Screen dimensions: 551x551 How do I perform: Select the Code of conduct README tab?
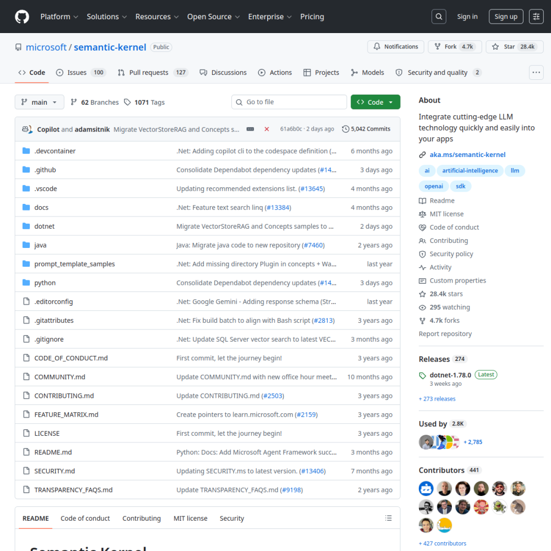coord(85,518)
